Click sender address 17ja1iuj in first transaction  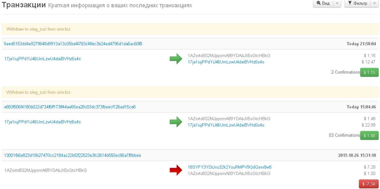click(42, 59)
